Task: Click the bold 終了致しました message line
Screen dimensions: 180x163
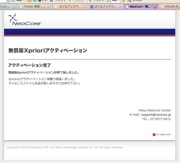Action: tap(44, 73)
